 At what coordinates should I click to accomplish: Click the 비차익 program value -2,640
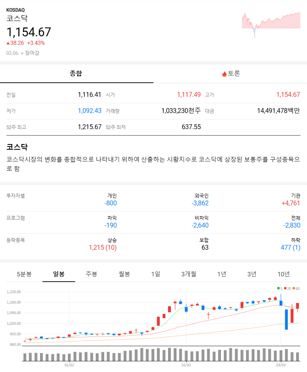[x=200, y=226]
